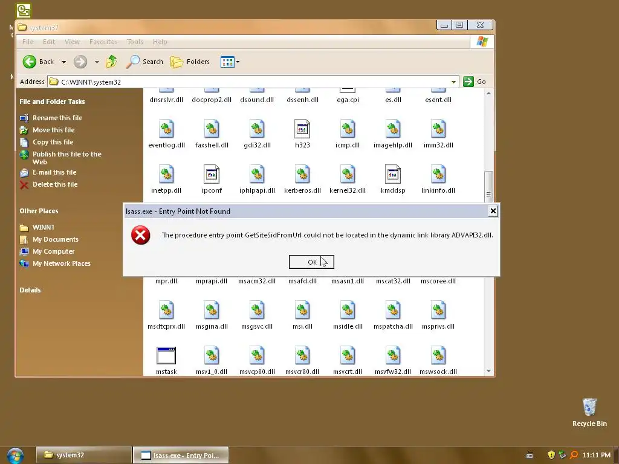619x464 pixels.
Task: Select the kmddsp file icon
Action: click(393, 174)
